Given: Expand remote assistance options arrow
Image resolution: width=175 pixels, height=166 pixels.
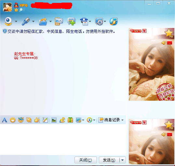Looking at the screenshot, I should point(105,21).
